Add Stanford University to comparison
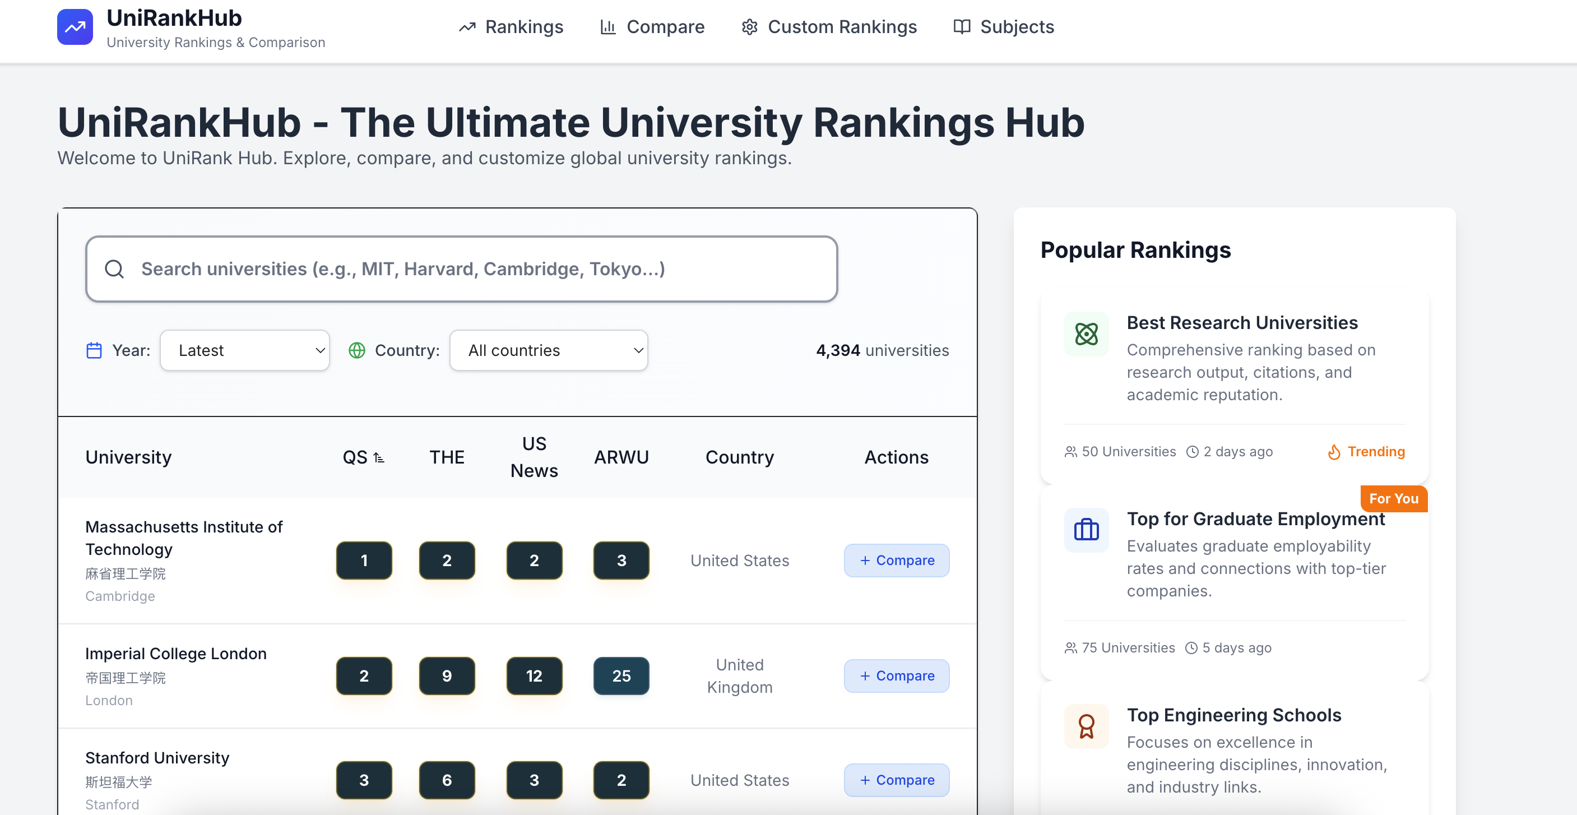This screenshot has width=1577, height=815. [896, 780]
